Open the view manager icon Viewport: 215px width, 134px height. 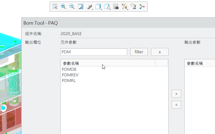(107, 7)
